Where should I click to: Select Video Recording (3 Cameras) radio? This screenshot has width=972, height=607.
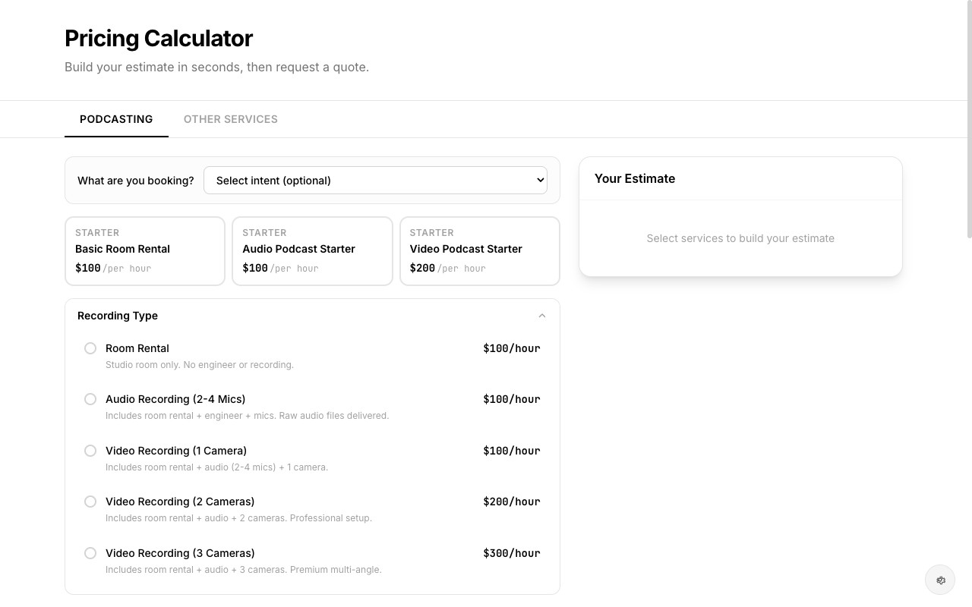pyautogui.click(x=90, y=553)
